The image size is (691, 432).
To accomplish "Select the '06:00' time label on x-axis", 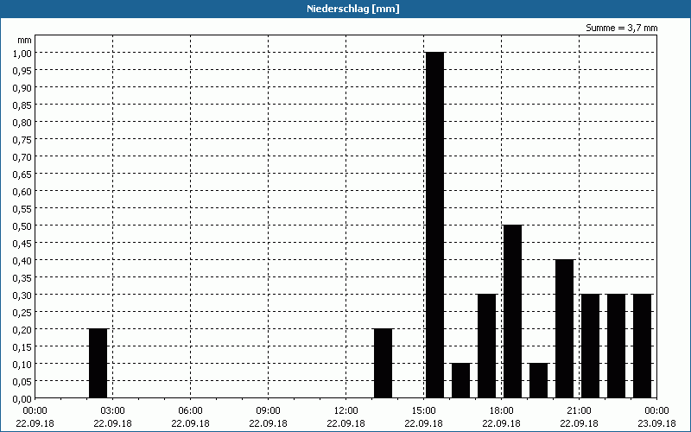I will click(190, 411).
